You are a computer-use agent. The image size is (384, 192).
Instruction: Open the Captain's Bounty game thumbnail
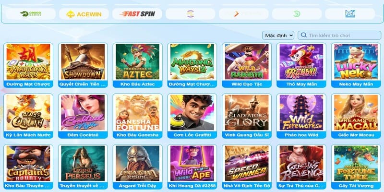[28, 163]
